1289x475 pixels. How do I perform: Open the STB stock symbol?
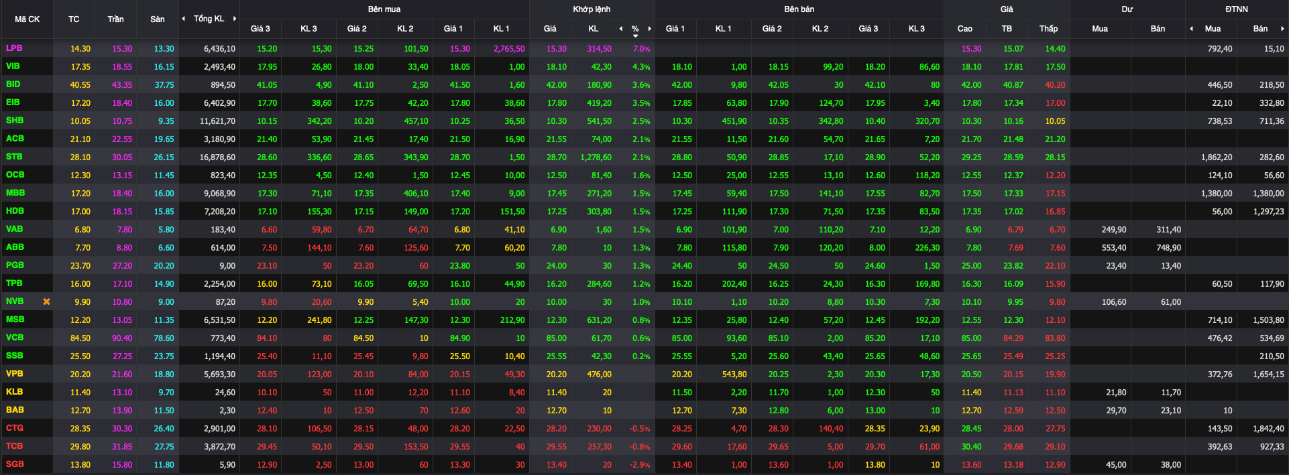click(x=14, y=157)
